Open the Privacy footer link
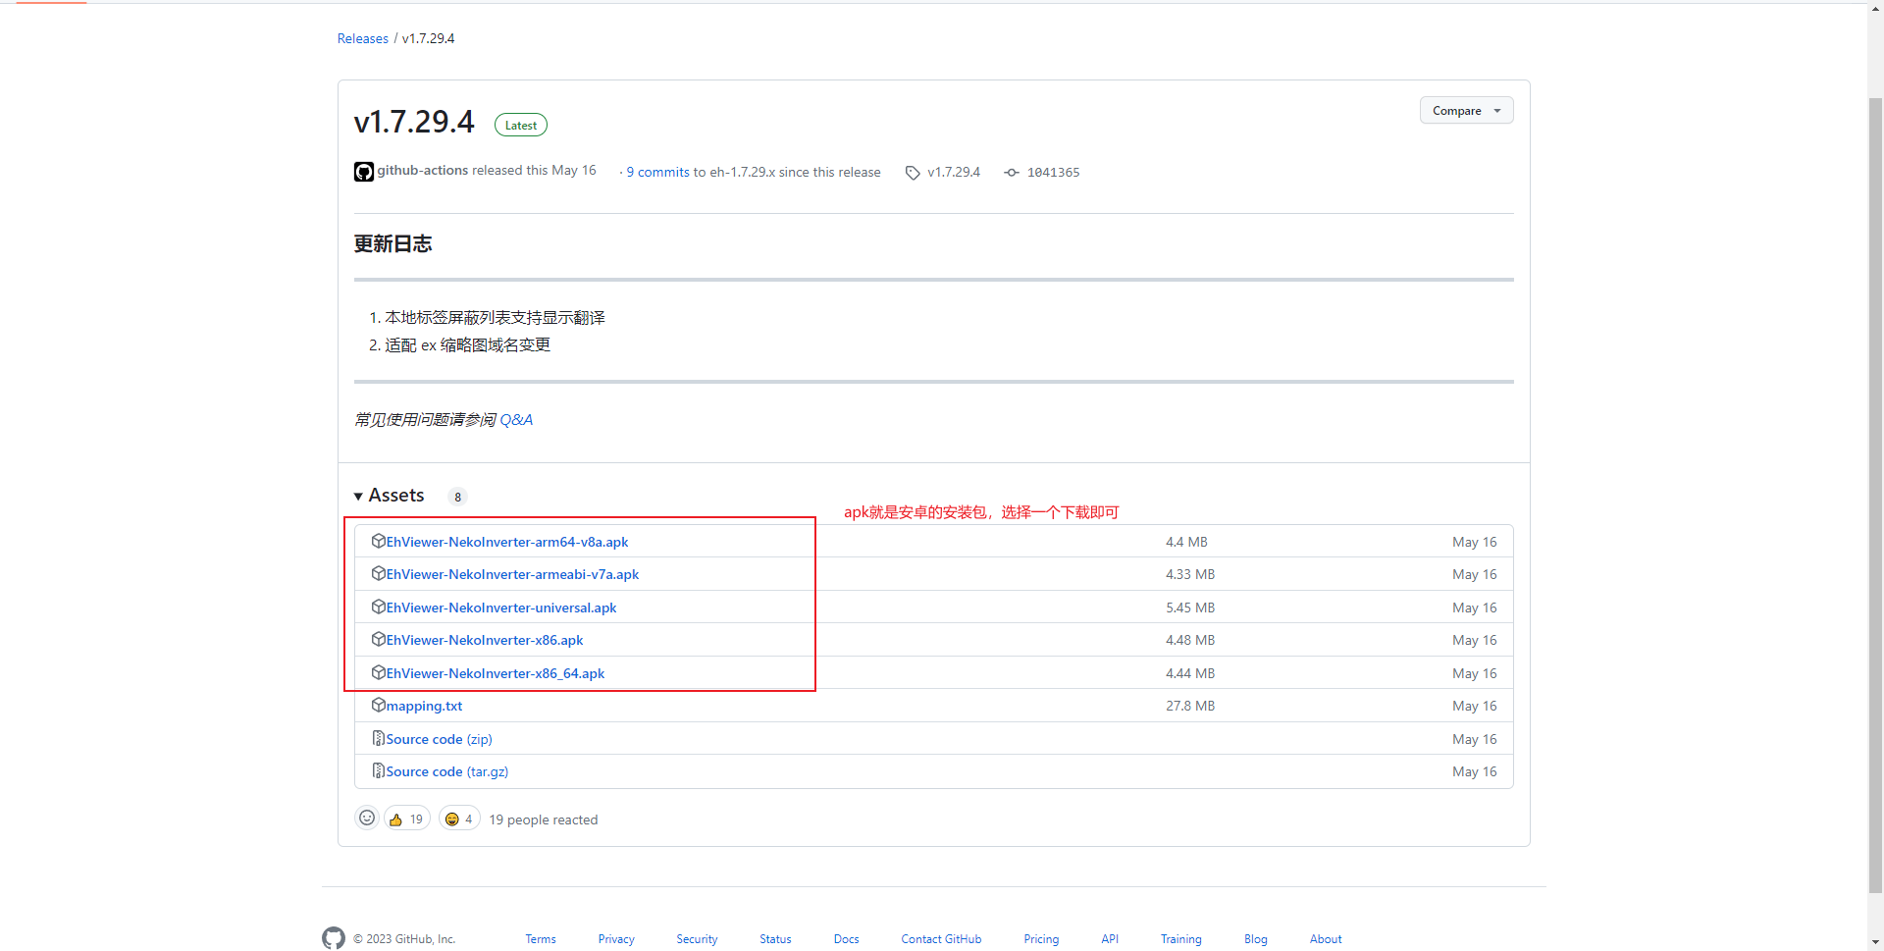Screen dimensions: 1884x951 click(x=616, y=939)
